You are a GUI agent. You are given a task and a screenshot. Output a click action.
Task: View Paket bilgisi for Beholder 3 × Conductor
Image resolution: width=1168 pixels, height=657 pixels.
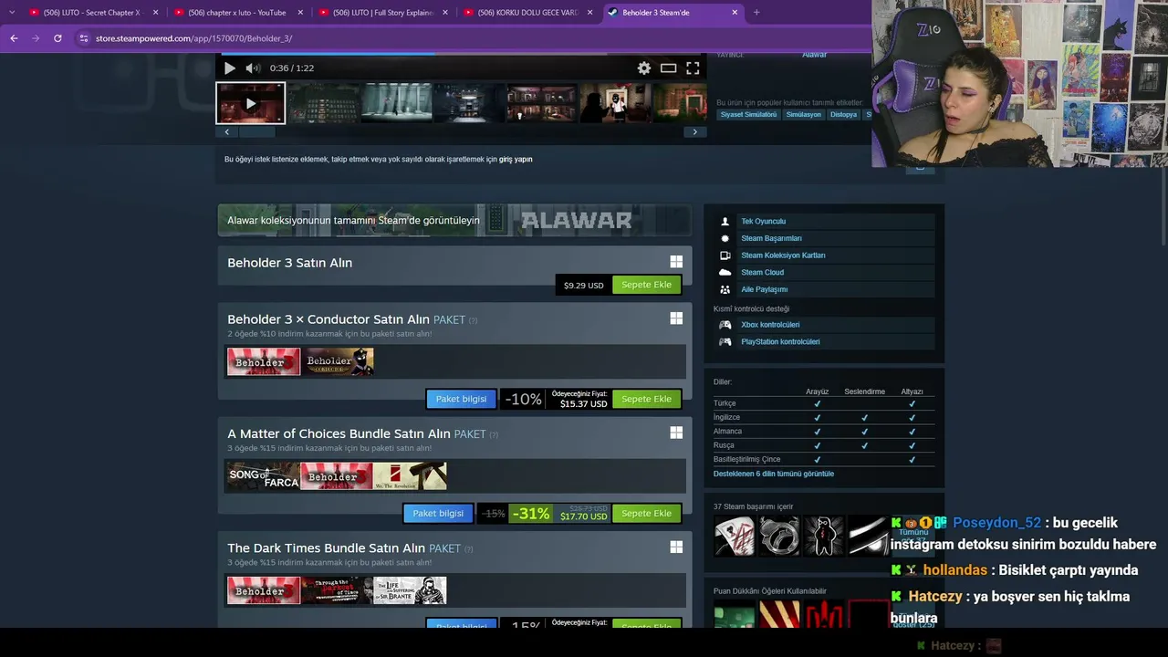tap(461, 399)
